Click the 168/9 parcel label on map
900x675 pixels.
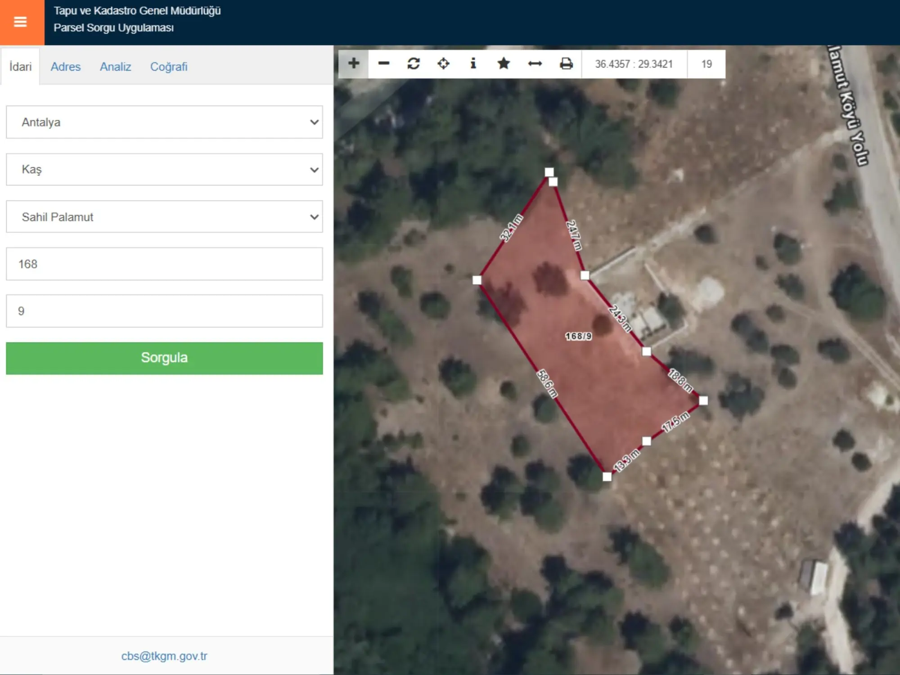(x=578, y=336)
